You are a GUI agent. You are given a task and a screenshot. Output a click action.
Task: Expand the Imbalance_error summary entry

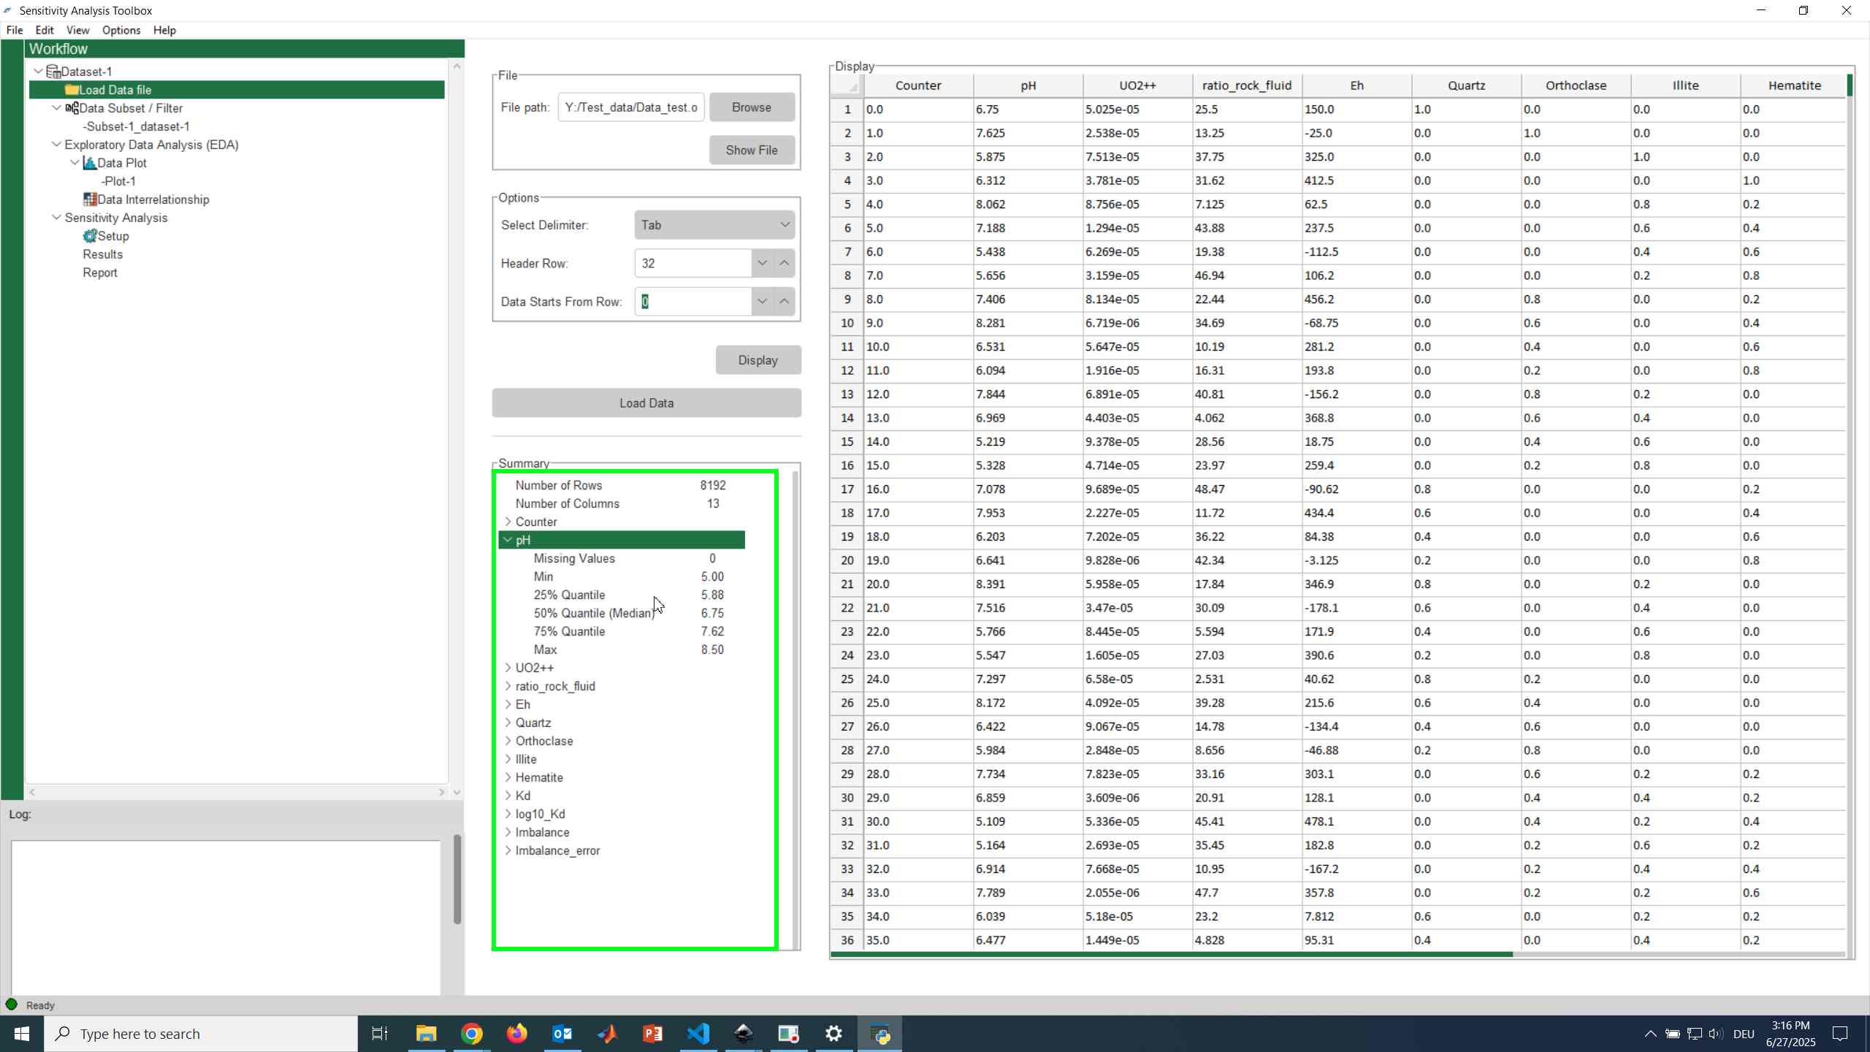508,850
